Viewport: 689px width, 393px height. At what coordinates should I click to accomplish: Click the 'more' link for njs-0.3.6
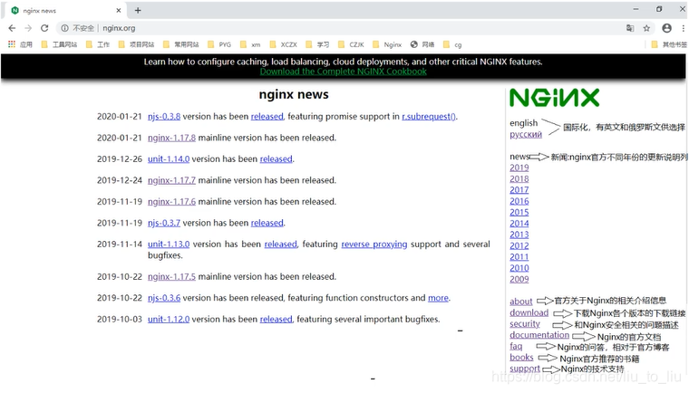tap(438, 298)
